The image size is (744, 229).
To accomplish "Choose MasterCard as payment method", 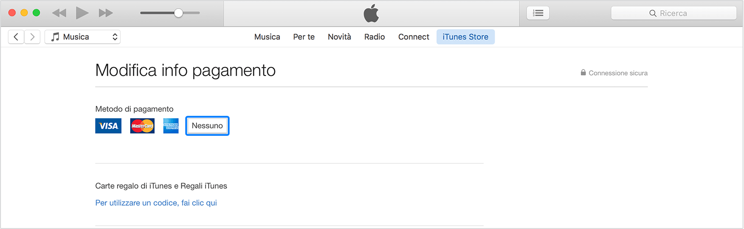I will coord(142,126).
